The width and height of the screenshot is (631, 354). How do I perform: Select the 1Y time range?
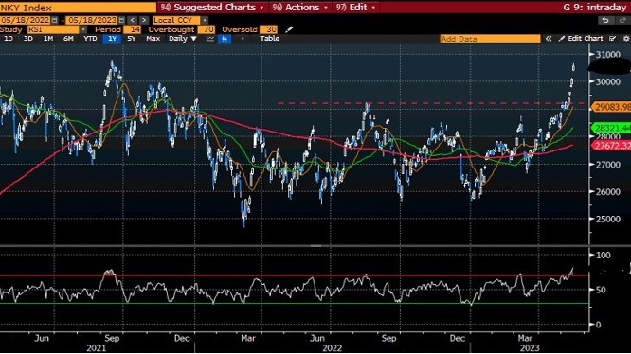[x=112, y=39]
